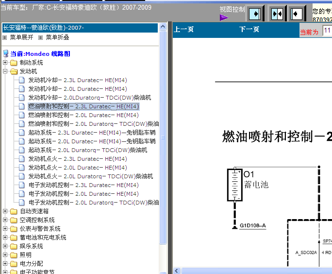Viewport: 332px width, 274px height.
Task: Click document icon of 发动机点火 2.3L Duratec
Action: point(21,159)
